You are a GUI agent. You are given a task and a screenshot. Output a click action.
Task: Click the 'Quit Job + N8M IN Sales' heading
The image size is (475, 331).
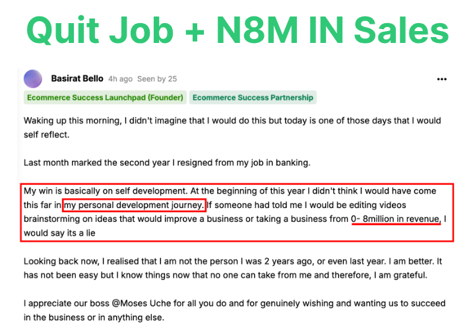tap(237, 30)
